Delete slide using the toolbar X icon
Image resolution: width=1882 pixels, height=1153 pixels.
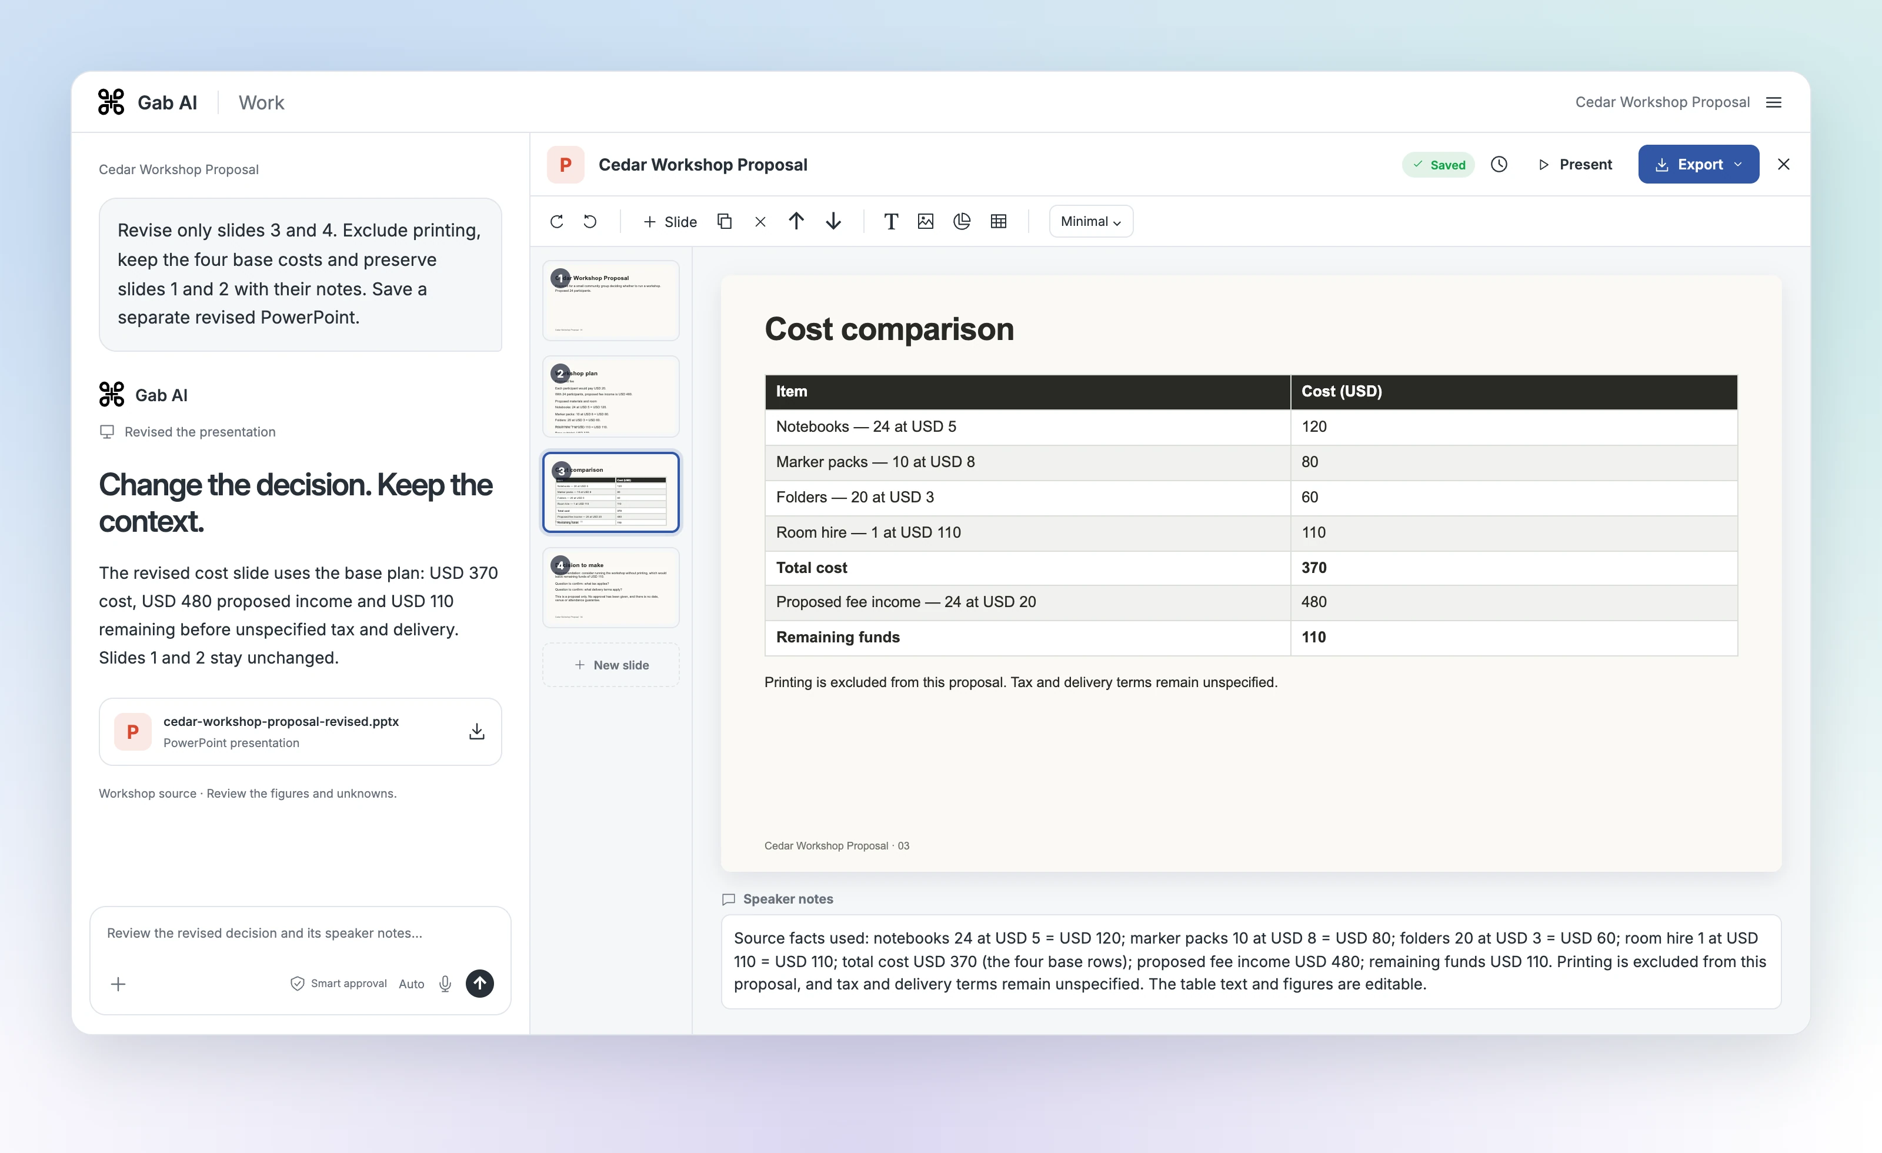pyautogui.click(x=760, y=222)
